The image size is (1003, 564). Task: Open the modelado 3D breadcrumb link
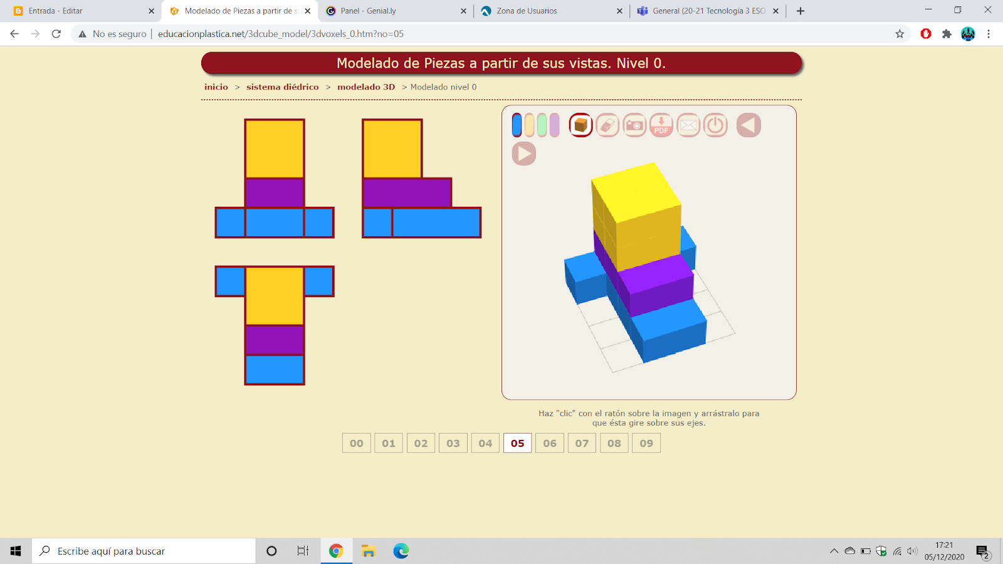[x=366, y=87]
